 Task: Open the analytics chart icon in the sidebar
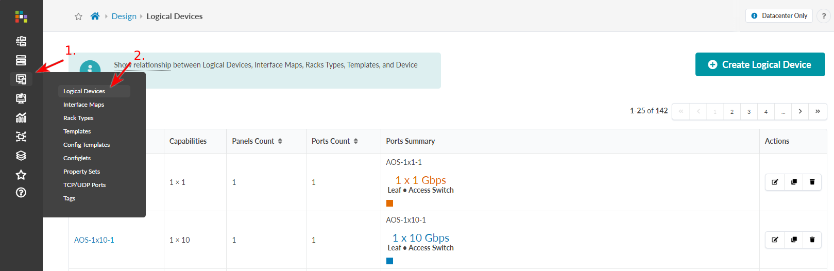(x=21, y=117)
